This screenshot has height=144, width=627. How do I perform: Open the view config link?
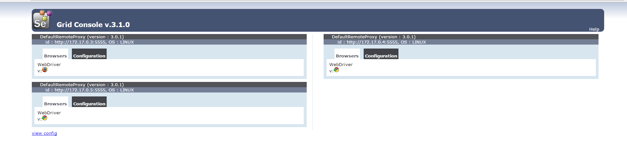coord(44,133)
